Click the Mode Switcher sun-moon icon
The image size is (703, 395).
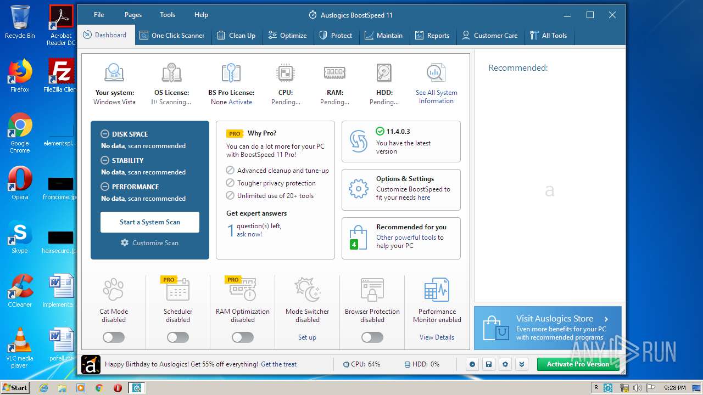(x=307, y=289)
